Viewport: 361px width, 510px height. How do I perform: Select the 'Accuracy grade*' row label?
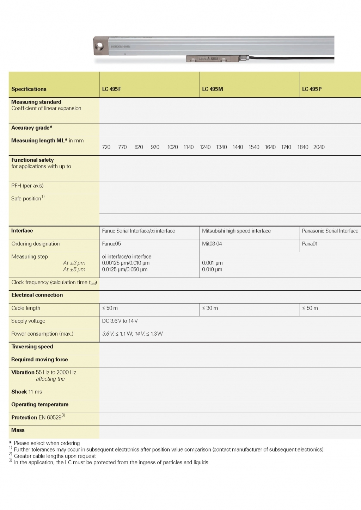point(32,128)
